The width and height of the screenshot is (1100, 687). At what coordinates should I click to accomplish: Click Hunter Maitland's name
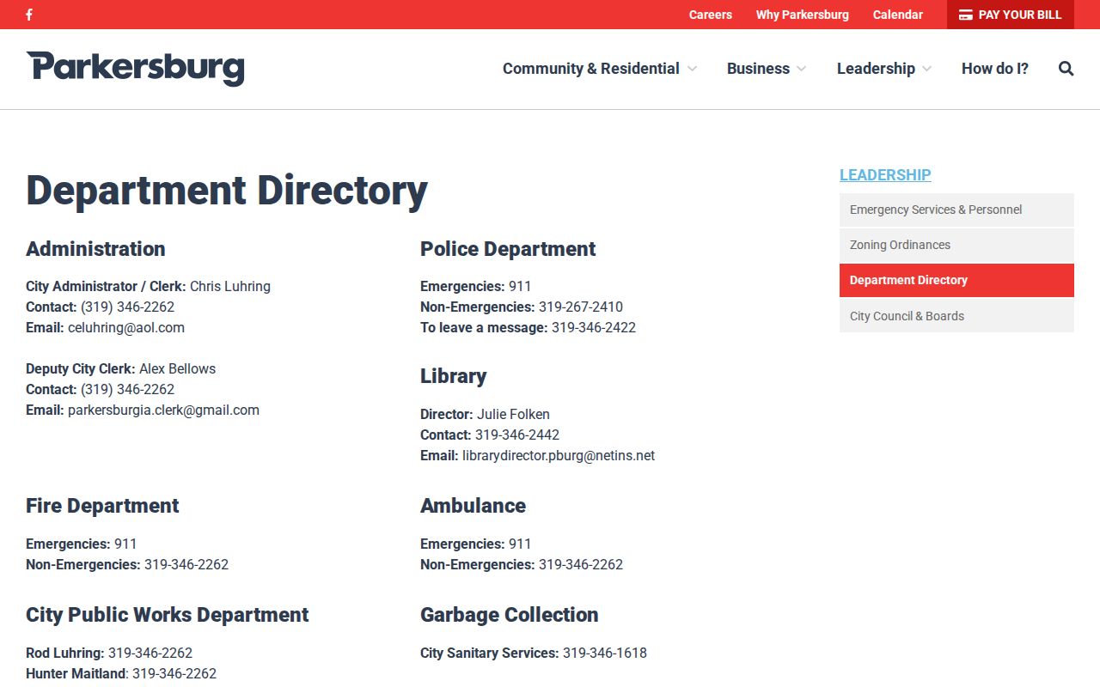(x=76, y=673)
